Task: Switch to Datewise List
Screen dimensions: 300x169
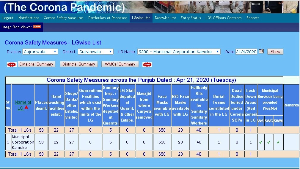Action: (x=166, y=18)
